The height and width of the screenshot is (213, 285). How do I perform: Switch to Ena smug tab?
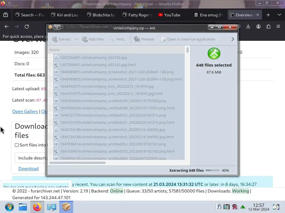(208, 15)
